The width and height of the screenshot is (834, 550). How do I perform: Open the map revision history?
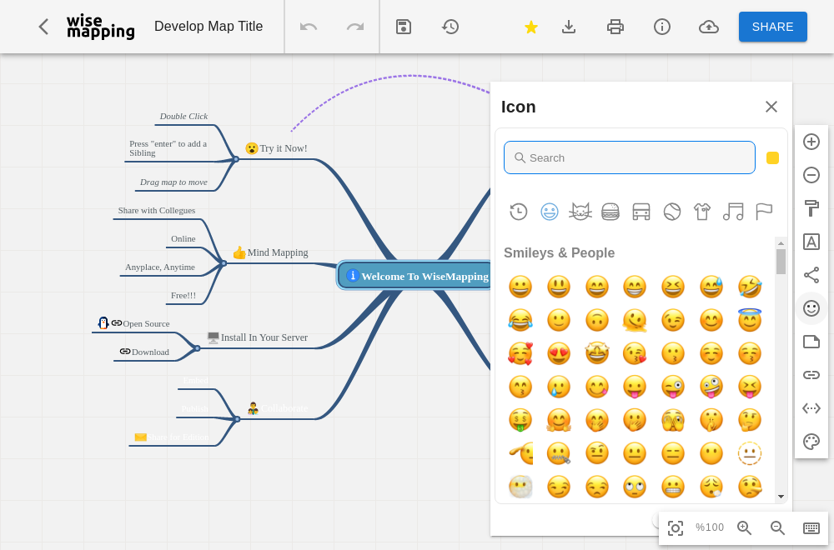coord(450,27)
